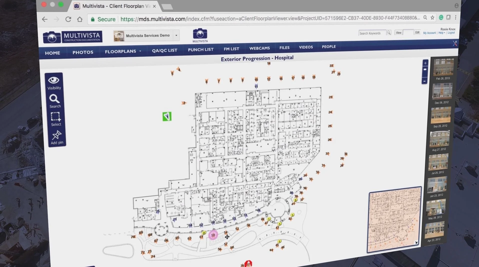The height and width of the screenshot is (267, 479).
Task: Activate the Select marquee tool
Action: (55, 119)
